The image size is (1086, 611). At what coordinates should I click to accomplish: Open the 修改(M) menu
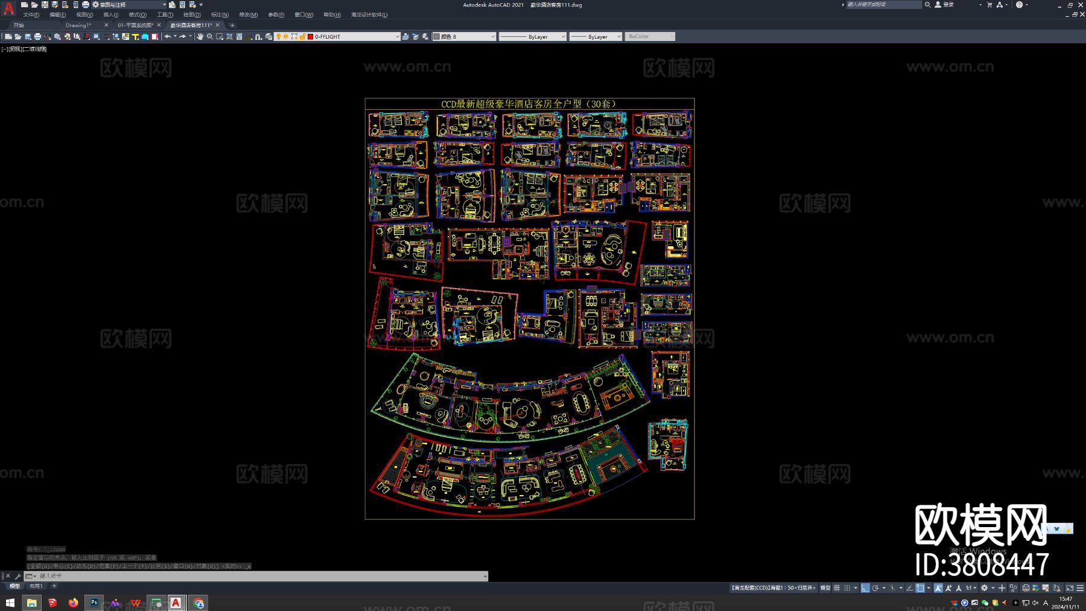point(248,14)
